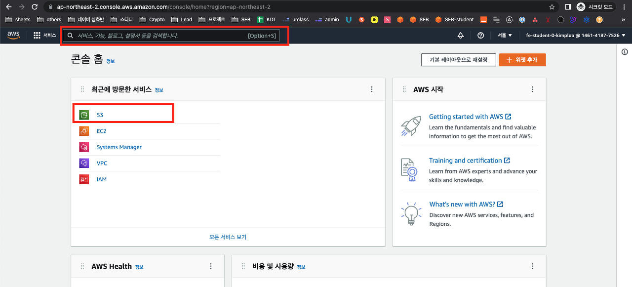Open the React atom bookmark icon
Viewport: 632px width, 287px height.
point(587,20)
